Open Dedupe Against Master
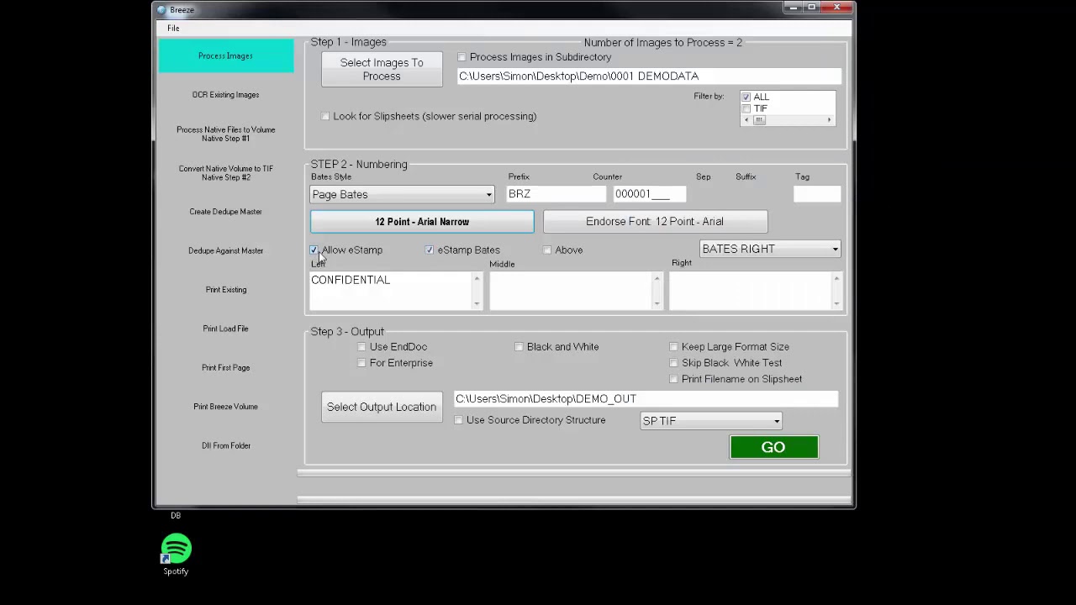The image size is (1076, 605). [x=226, y=250]
